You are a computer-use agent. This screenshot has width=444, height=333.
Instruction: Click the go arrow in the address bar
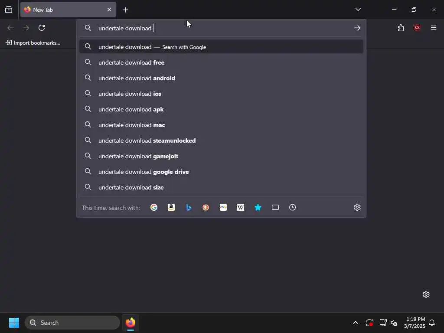[x=357, y=28]
